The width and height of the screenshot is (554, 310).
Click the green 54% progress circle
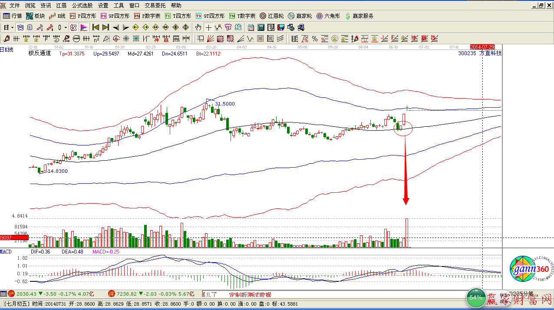[x=475, y=297]
